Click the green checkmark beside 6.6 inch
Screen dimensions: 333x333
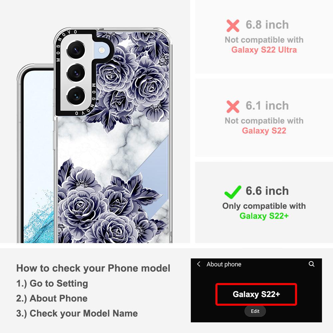pos(233,192)
